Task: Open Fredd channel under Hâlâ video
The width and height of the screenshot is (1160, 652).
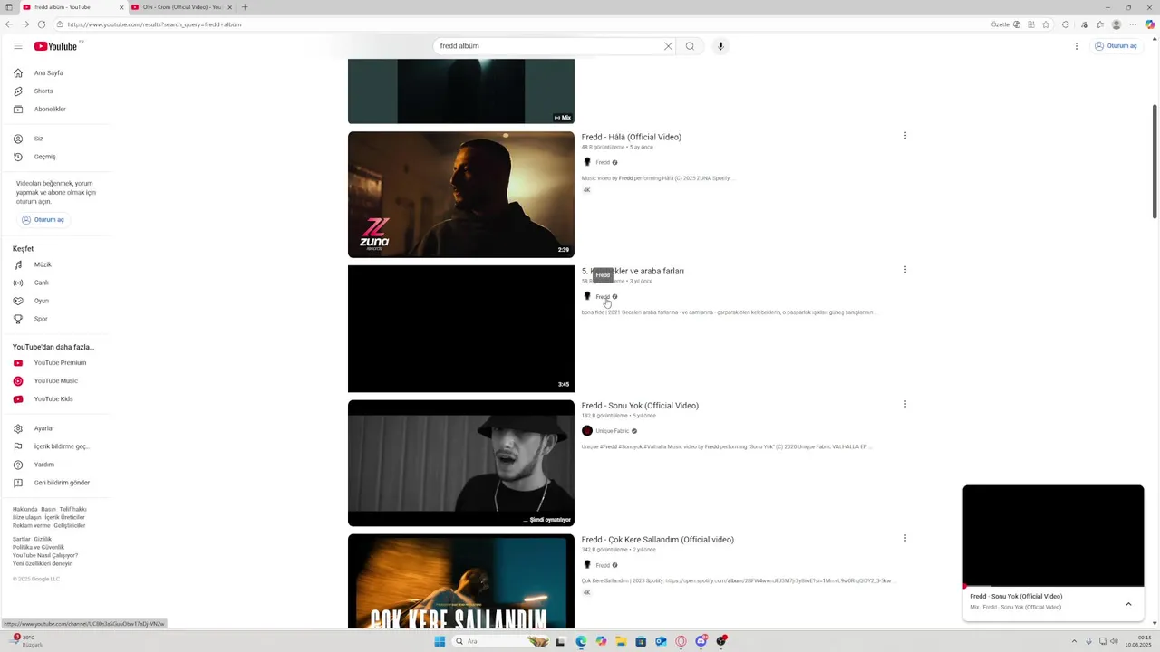Action: pos(603,163)
